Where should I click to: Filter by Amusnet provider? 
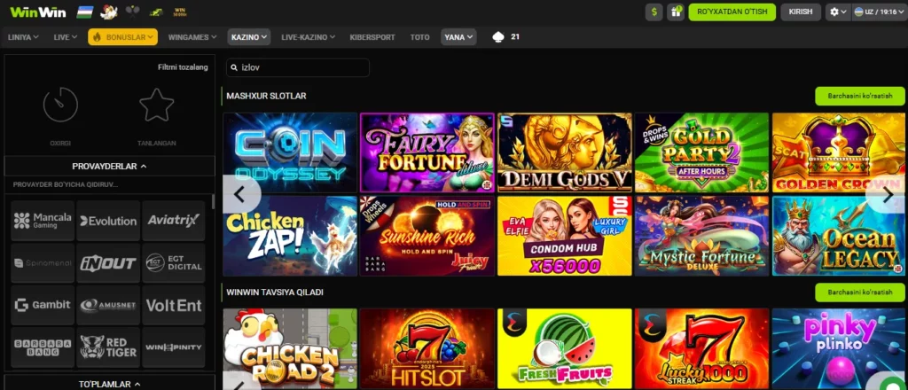click(108, 305)
